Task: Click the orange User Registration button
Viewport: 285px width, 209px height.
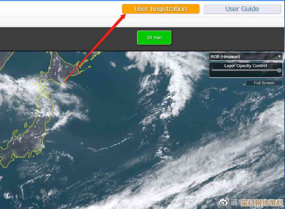Action: click(161, 9)
